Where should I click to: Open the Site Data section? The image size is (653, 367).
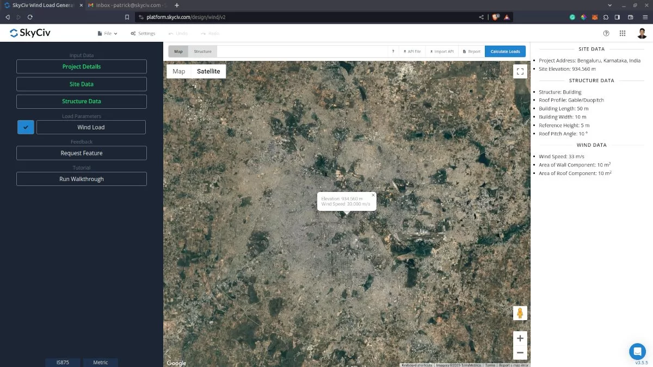[82, 84]
